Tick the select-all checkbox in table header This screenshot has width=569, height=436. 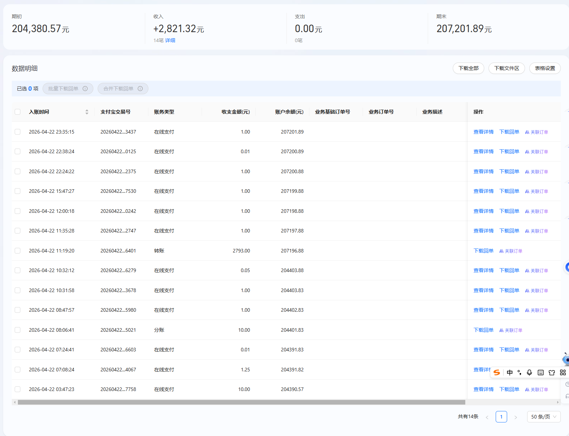point(18,112)
